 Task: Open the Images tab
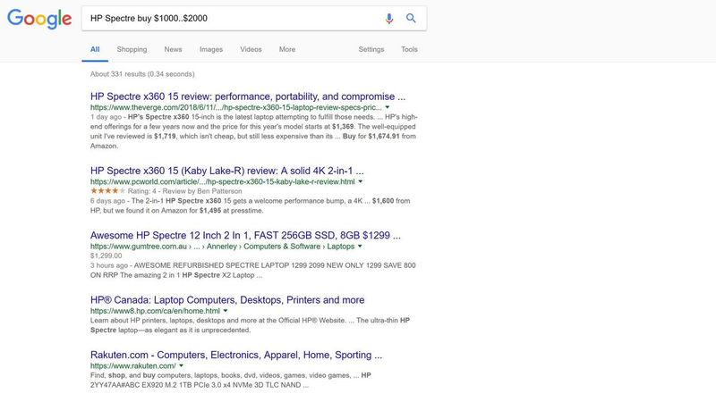click(x=211, y=49)
